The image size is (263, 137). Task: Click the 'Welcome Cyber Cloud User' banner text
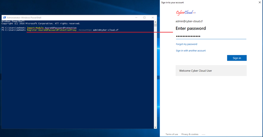[x=196, y=71]
